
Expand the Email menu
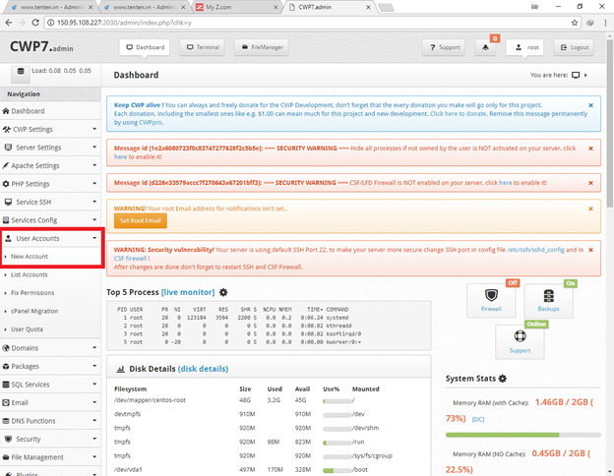(50, 402)
